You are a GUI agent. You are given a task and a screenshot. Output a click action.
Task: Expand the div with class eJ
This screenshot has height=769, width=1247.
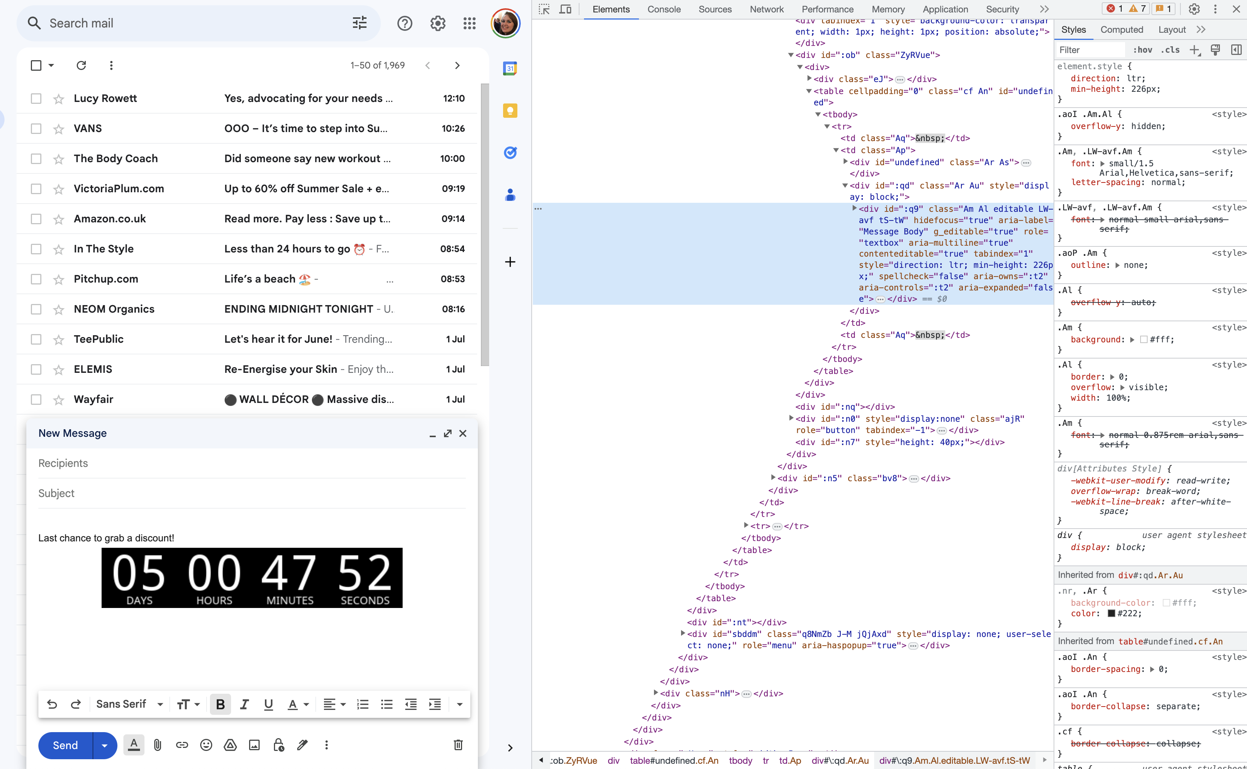(x=809, y=79)
